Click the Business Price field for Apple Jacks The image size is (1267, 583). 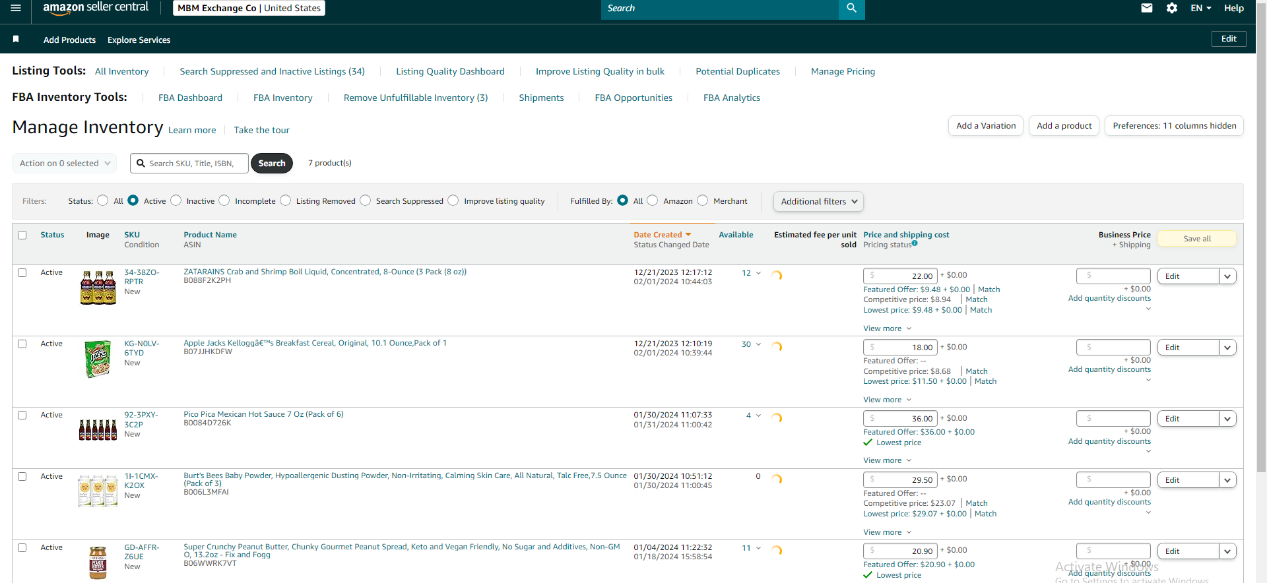pos(1113,347)
